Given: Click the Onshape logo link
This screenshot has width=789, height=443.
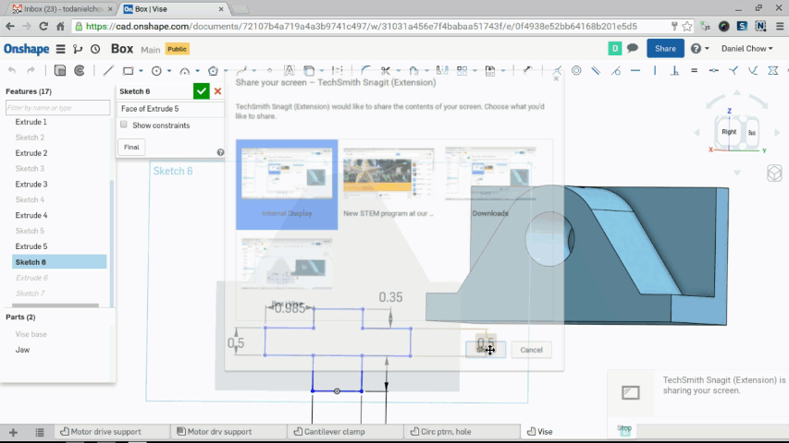Looking at the screenshot, I should (27, 49).
